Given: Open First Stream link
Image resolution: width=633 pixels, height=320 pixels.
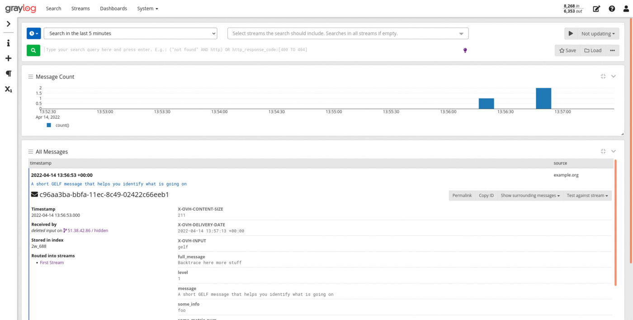Looking at the screenshot, I should pyautogui.click(x=52, y=262).
